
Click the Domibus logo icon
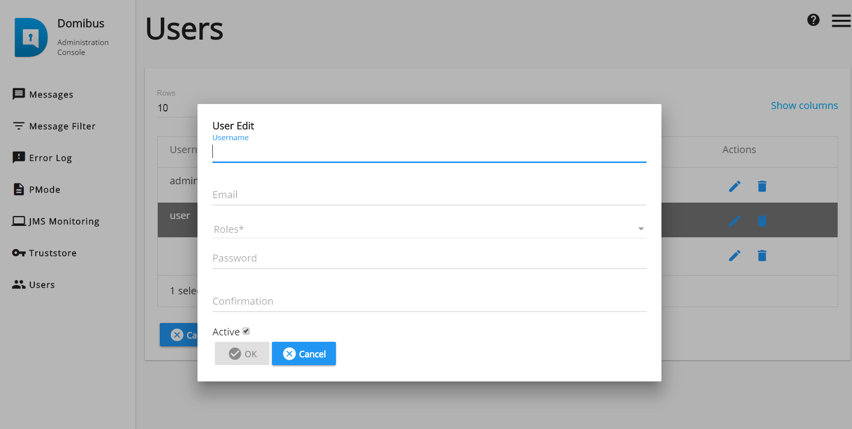31,38
